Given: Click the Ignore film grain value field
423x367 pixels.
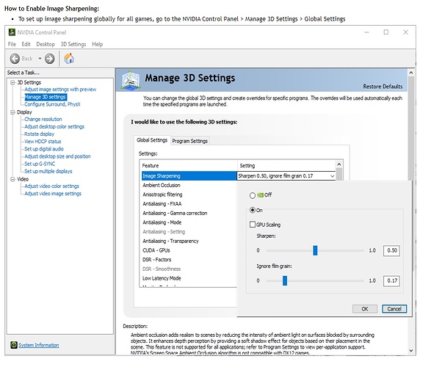Looking at the screenshot, I should click(391, 280).
